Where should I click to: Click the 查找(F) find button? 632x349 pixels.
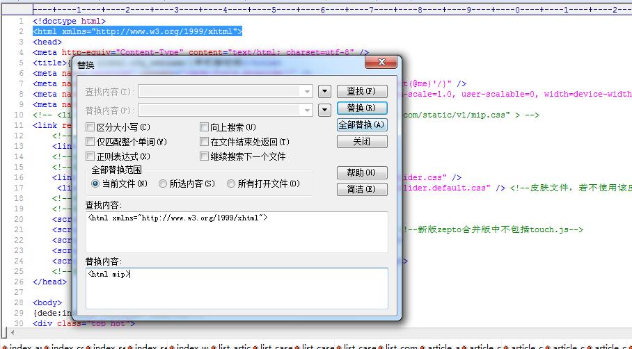[361, 91]
